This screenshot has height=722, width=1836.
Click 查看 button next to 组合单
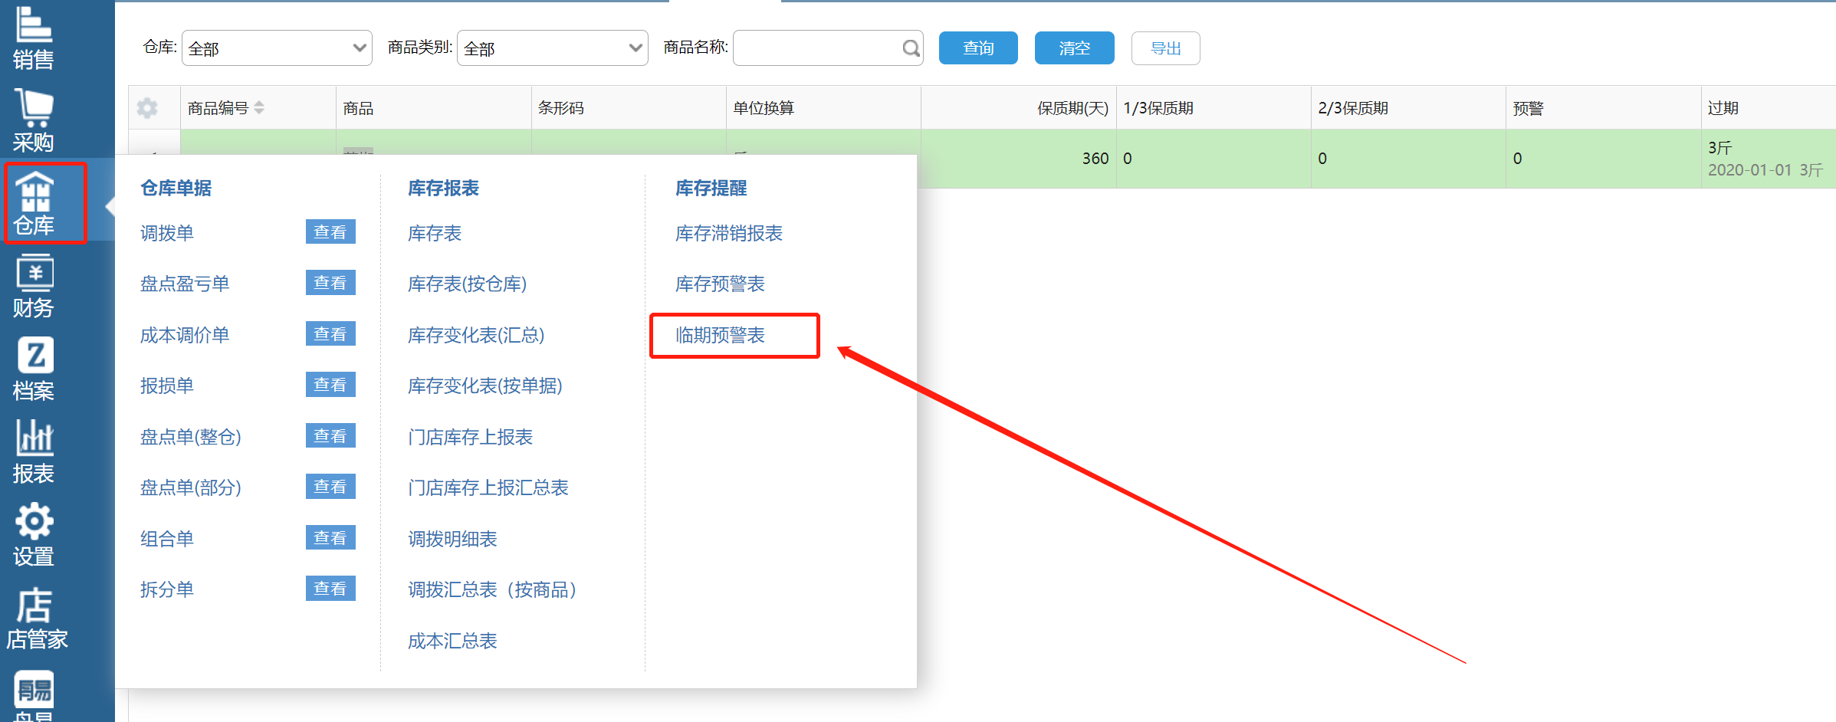[330, 538]
